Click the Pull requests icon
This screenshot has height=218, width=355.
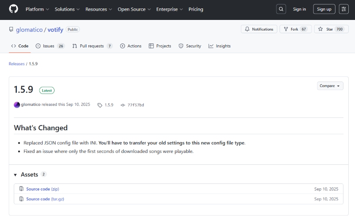pos(75,46)
